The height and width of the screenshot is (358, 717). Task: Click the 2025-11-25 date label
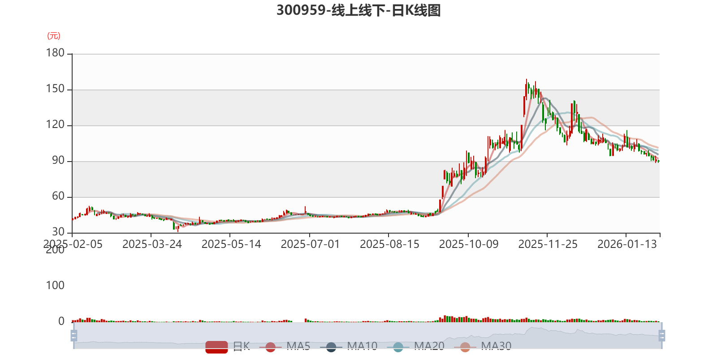pos(548,244)
